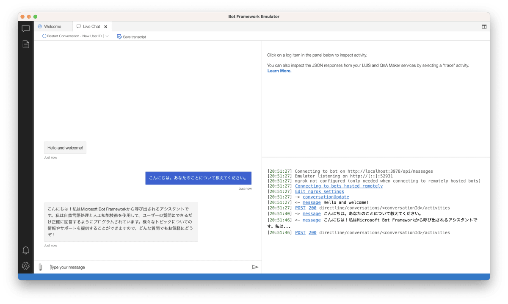The image size is (508, 304).
Task: Select the 'Hello and welcome!' chat bubble
Action: click(x=65, y=148)
